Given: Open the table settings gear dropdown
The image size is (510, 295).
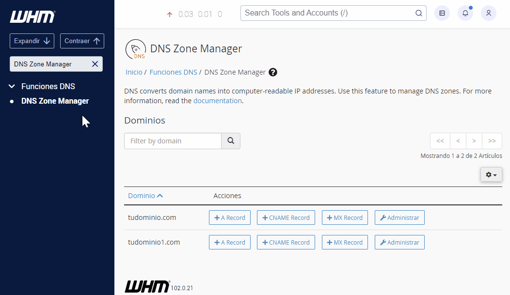Looking at the screenshot, I should pos(491,174).
